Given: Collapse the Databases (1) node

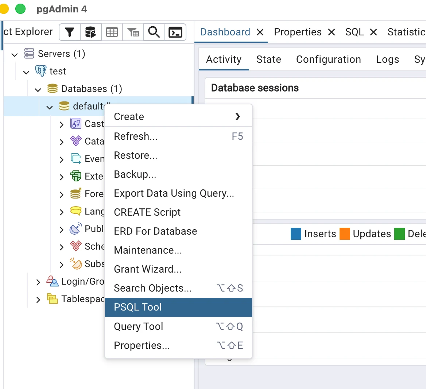Looking at the screenshot, I should point(38,90).
